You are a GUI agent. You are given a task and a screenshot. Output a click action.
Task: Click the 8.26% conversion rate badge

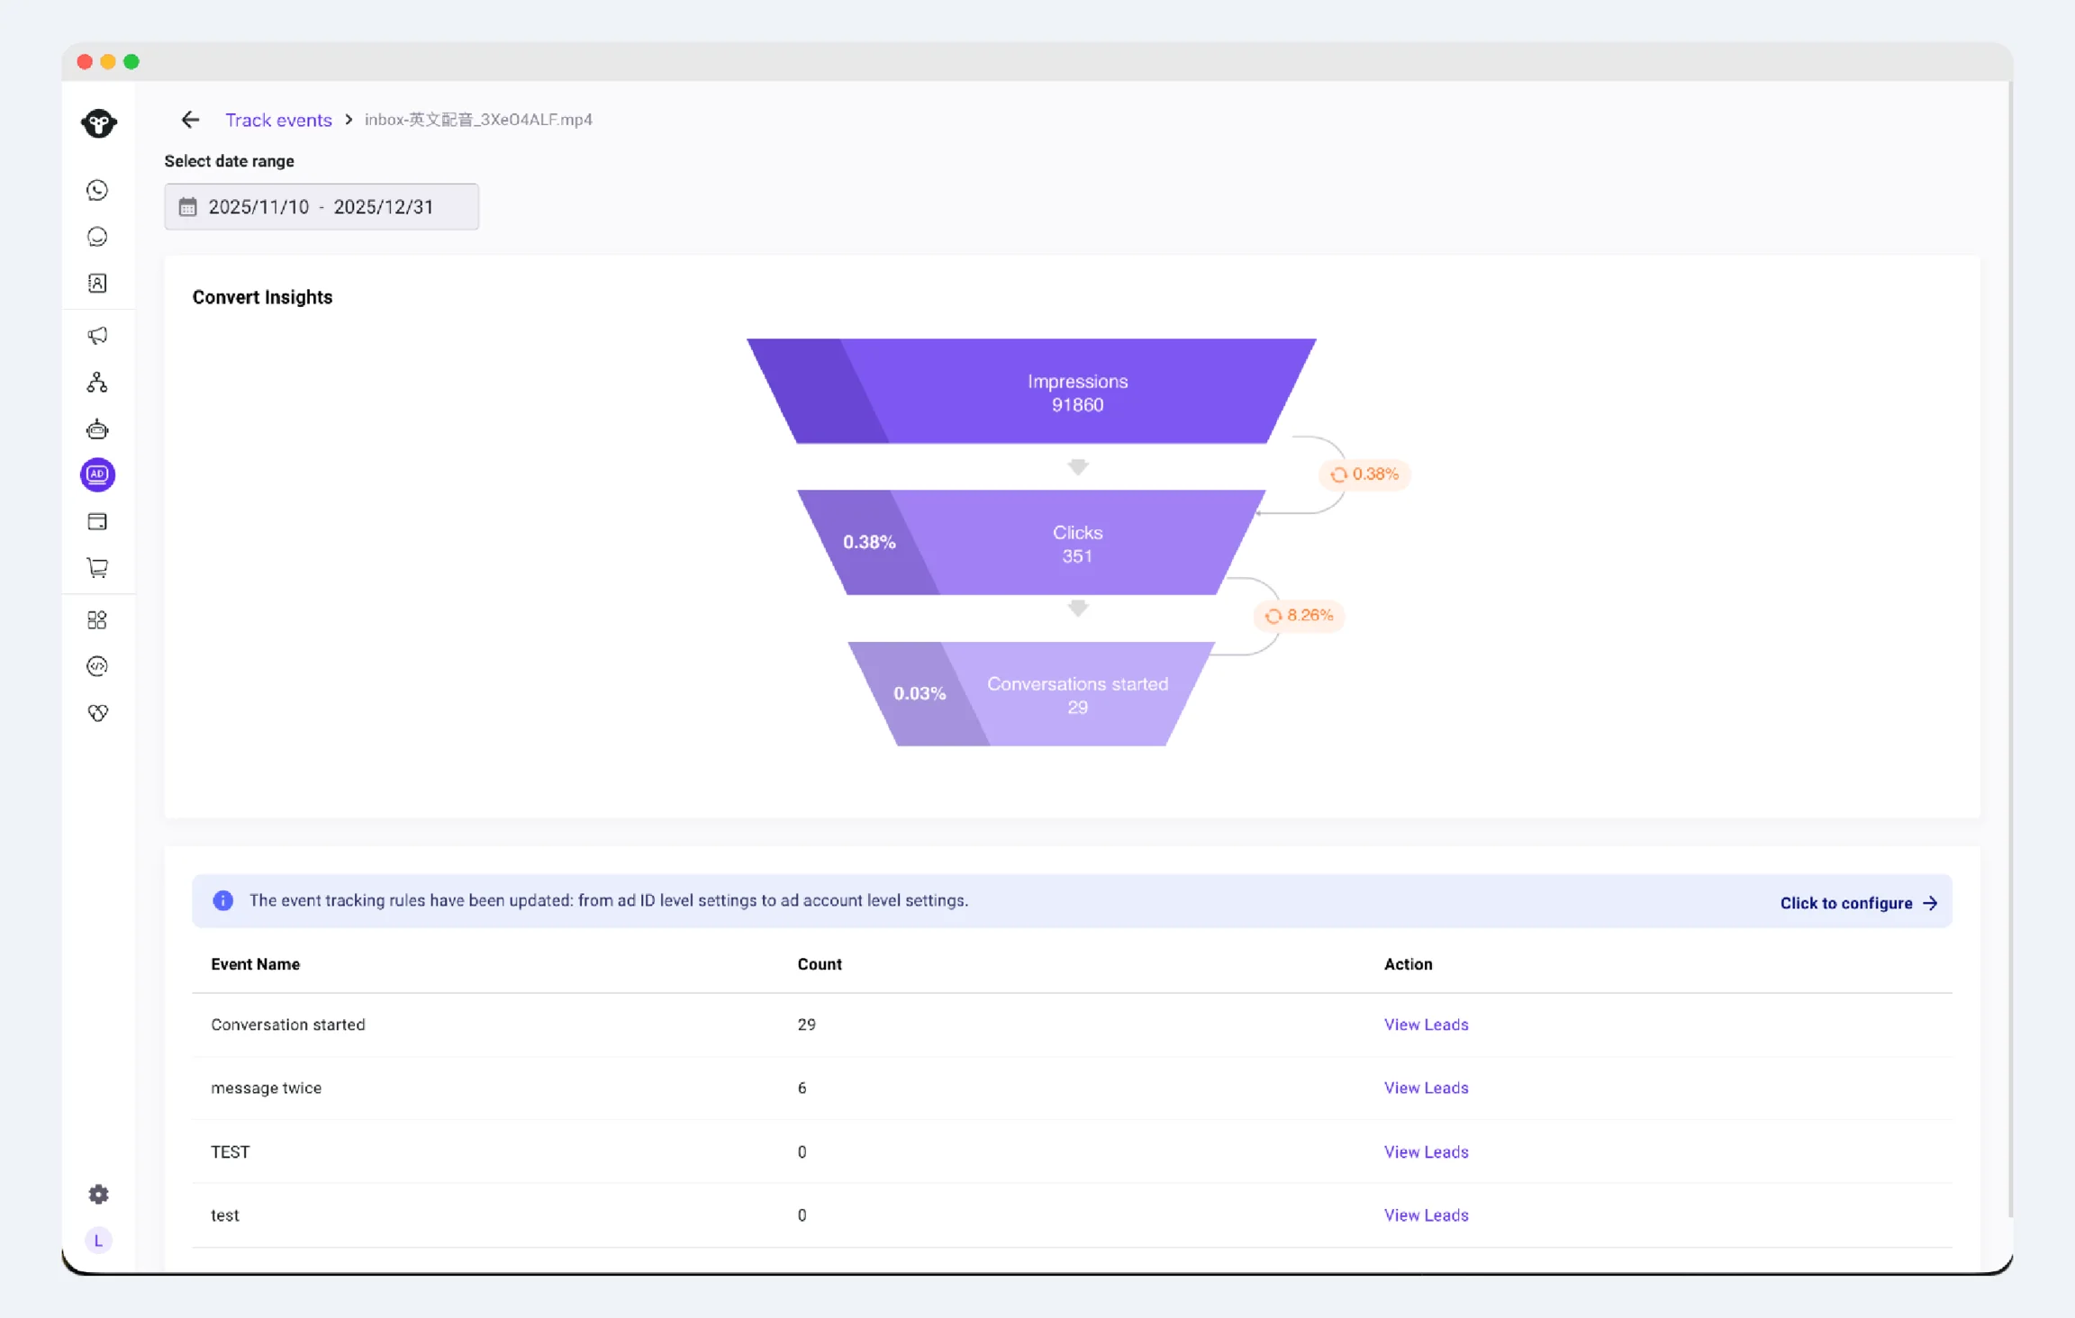click(x=1299, y=616)
